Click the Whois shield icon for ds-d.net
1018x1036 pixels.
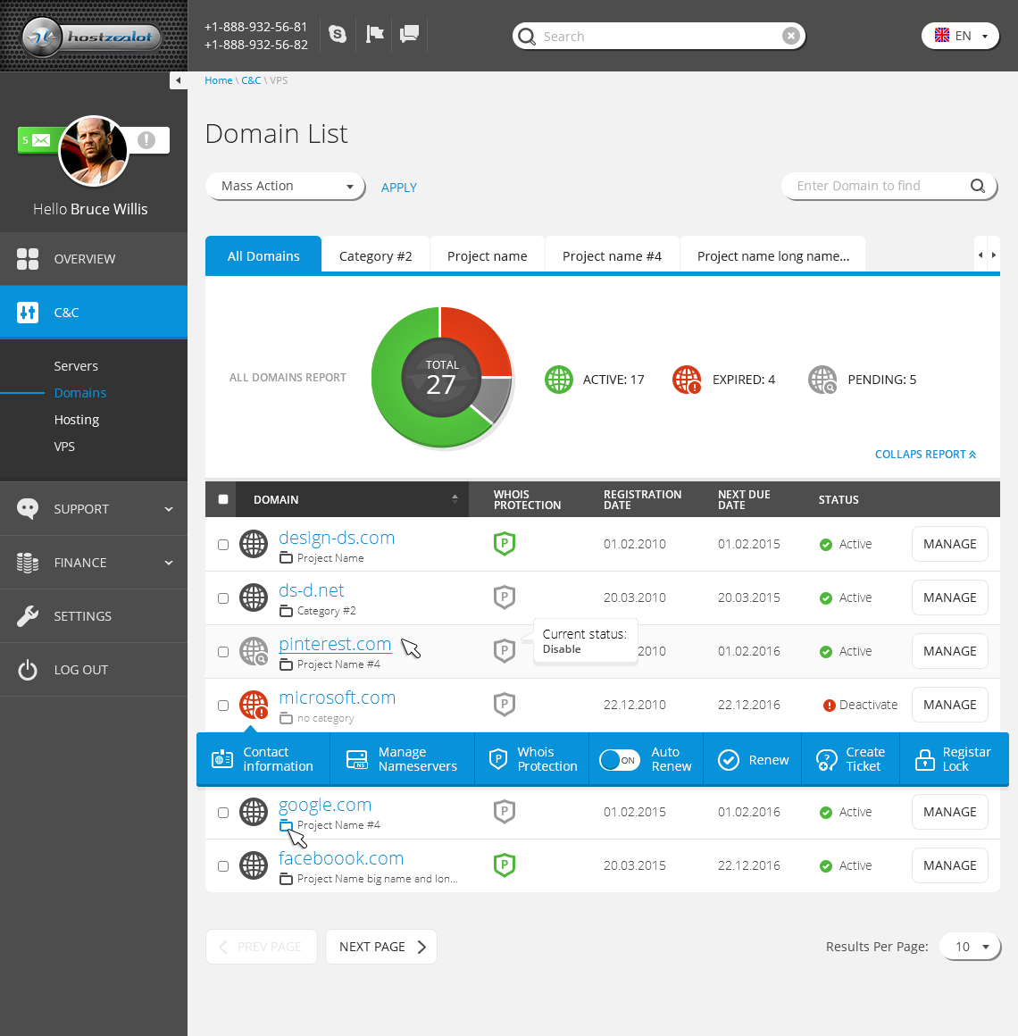(505, 597)
